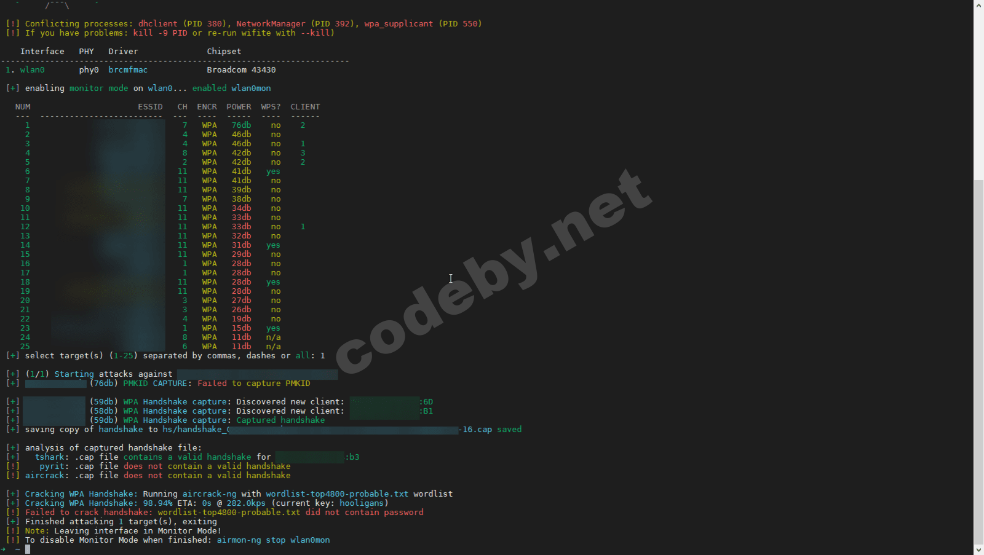Click the "-16.cap saved" text

[490, 430]
